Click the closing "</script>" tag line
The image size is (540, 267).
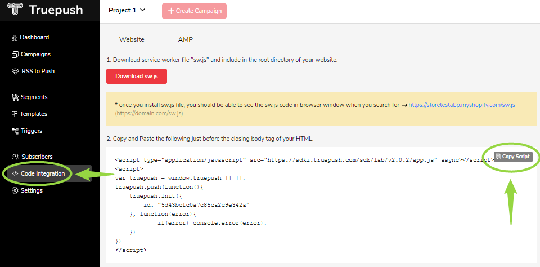coord(131,250)
